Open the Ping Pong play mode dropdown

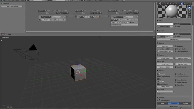(x=114, y=20)
